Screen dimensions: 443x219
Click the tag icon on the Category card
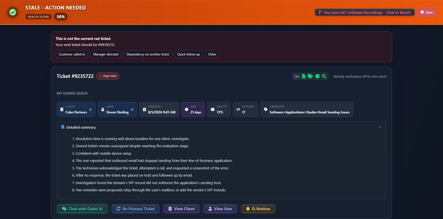click(266, 109)
